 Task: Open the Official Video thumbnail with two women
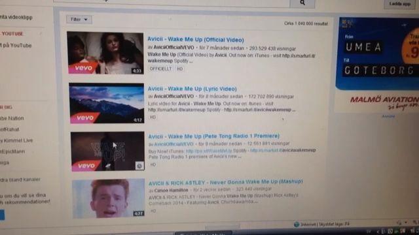105,53
